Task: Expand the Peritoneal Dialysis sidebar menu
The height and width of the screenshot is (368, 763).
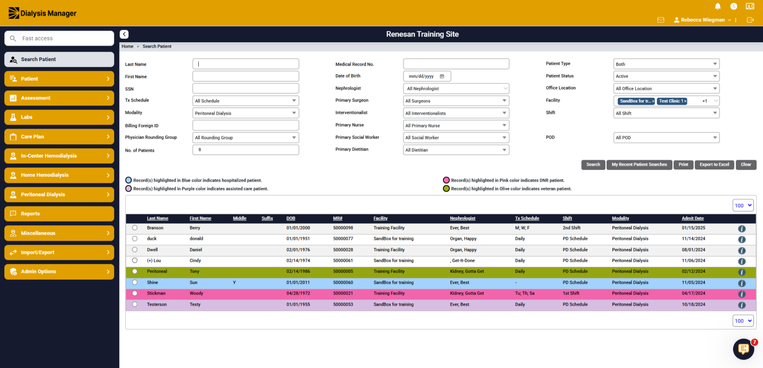Action: click(59, 194)
